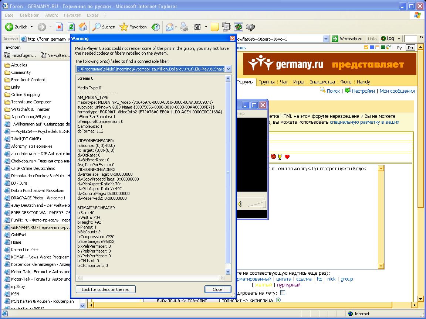
Task: Open the Favoriten menu in the menu bar
Action: pos(72,15)
